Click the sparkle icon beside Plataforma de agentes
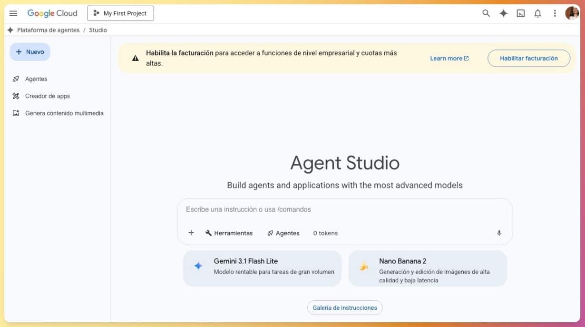 (10, 30)
